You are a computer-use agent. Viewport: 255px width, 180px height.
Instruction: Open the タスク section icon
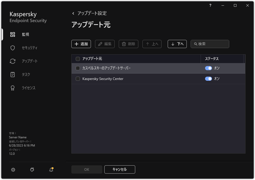[x=12, y=74]
